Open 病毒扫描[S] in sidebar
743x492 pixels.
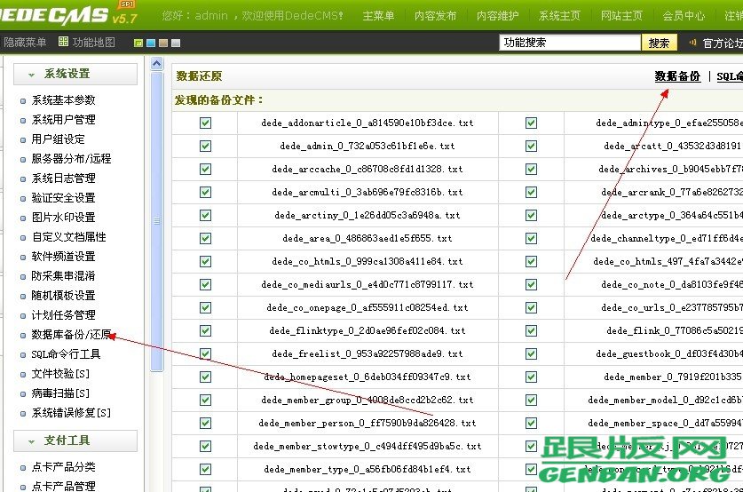[60, 393]
